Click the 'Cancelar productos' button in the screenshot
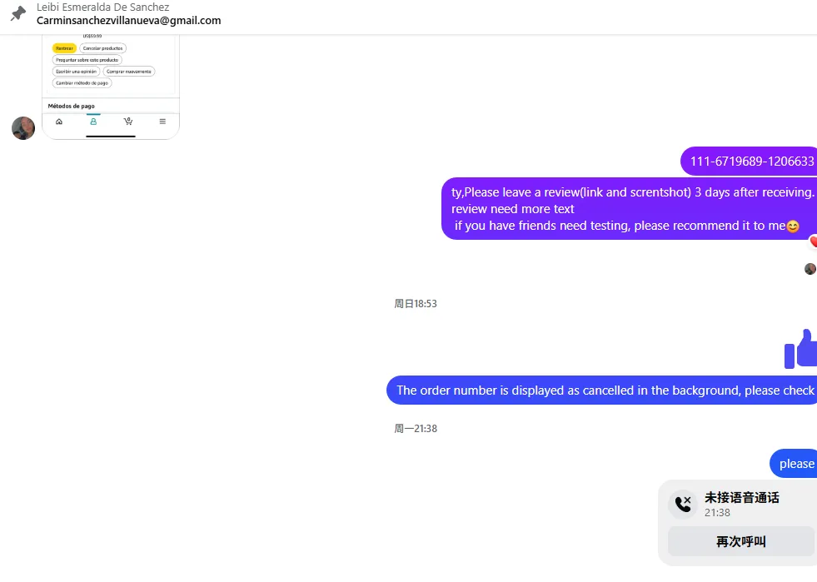 [102, 48]
